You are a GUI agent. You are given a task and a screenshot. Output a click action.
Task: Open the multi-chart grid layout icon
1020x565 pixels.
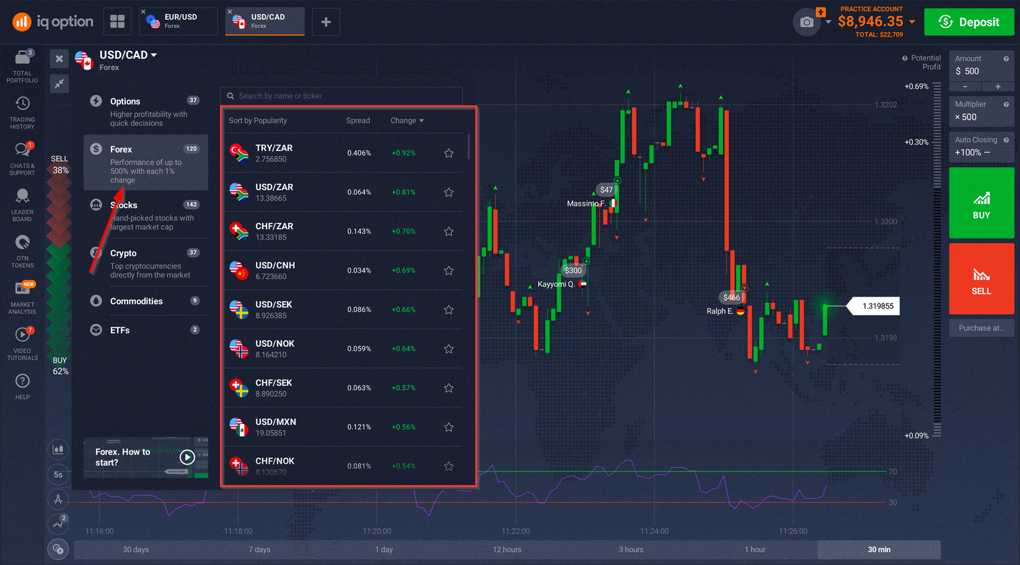117,22
